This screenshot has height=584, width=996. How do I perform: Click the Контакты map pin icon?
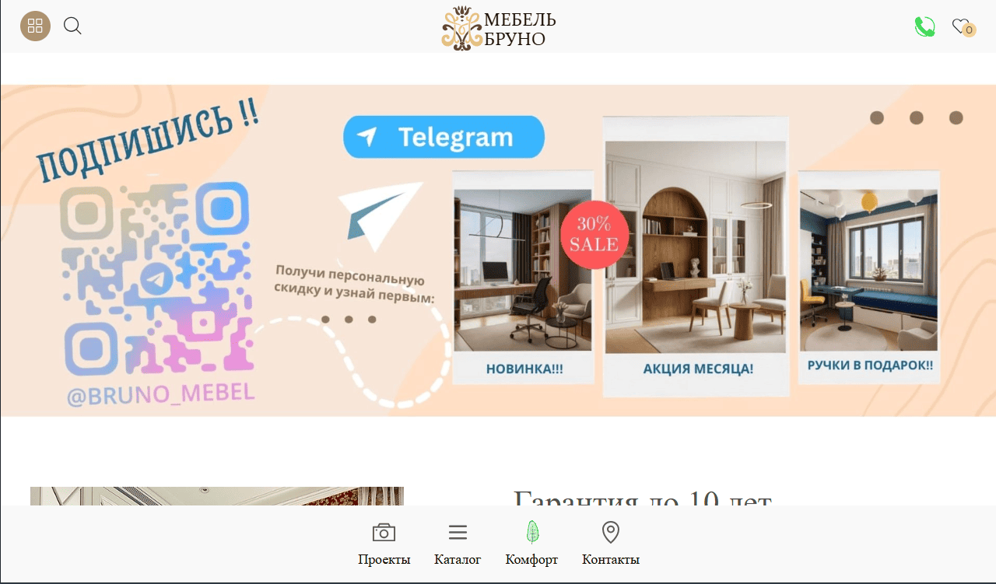coord(611,533)
